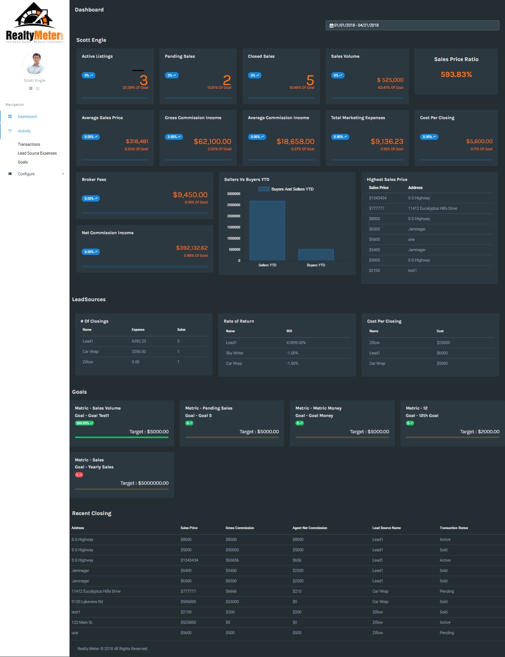The image size is (505, 657).
Task: Click the RealtyMeter logo
Action: coord(34,23)
